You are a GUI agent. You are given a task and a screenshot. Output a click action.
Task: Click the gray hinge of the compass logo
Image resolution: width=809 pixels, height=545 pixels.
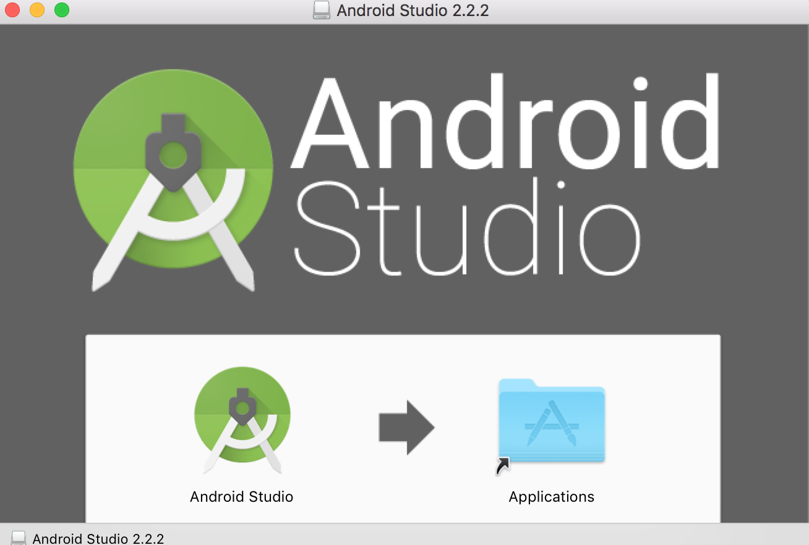pyautogui.click(x=173, y=153)
